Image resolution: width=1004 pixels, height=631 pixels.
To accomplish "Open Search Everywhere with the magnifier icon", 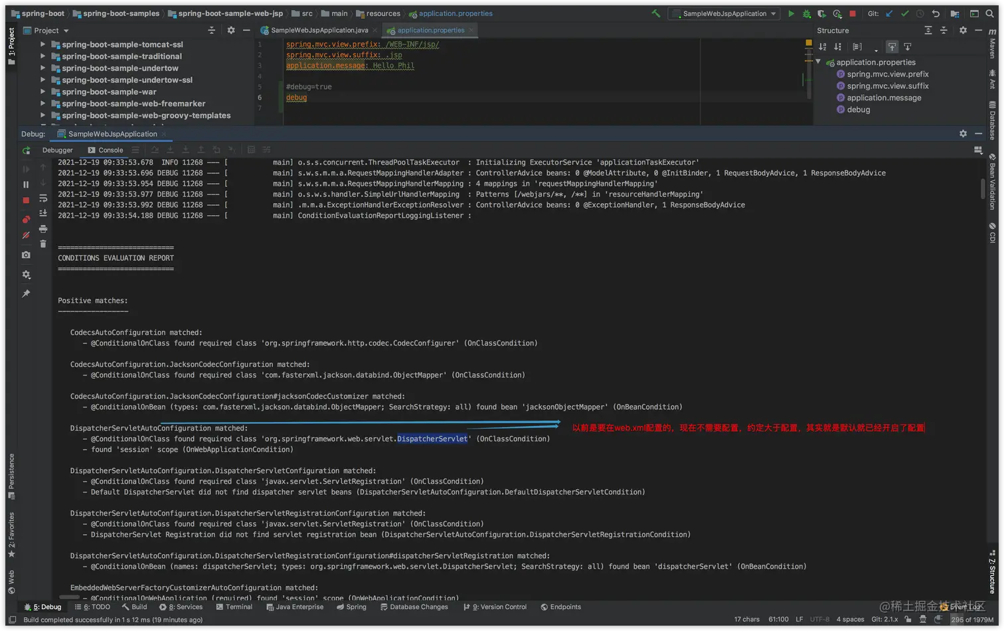I will [x=989, y=13].
